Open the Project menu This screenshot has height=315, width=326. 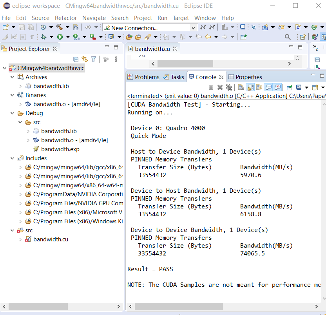click(x=143, y=18)
